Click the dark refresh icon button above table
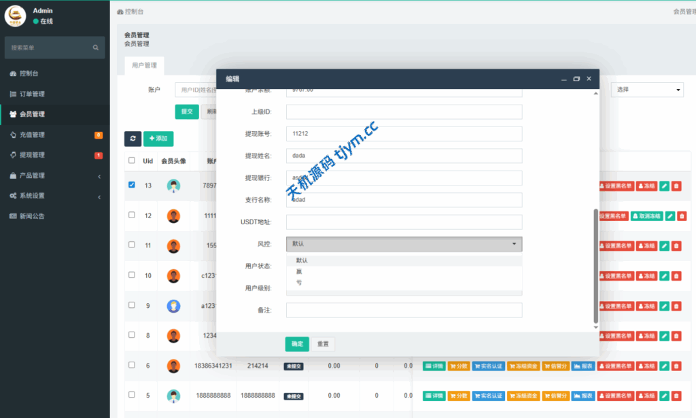Image resolution: width=696 pixels, height=418 pixels. 133,138
